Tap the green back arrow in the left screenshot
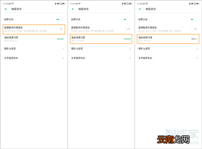The image size is (202, 149). [x=6, y=9]
